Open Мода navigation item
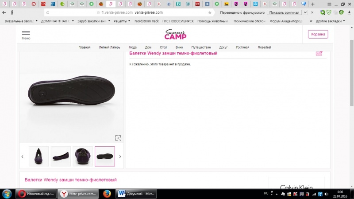Image resolution: width=354 pixels, height=199 pixels. click(x=132, y=47)
